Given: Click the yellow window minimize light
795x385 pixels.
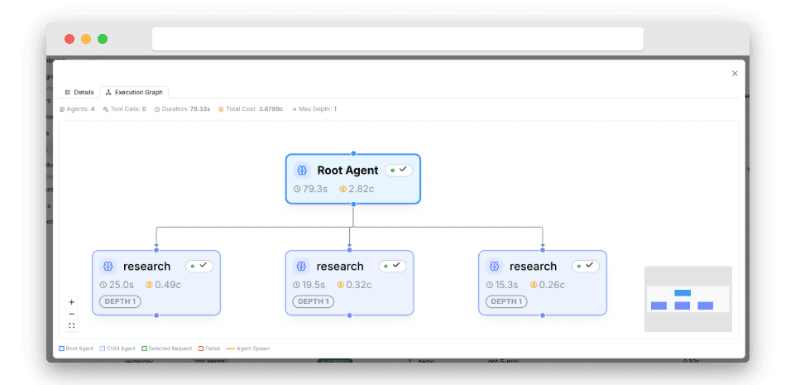Looking at the screenshot, I should pos(86,39).
